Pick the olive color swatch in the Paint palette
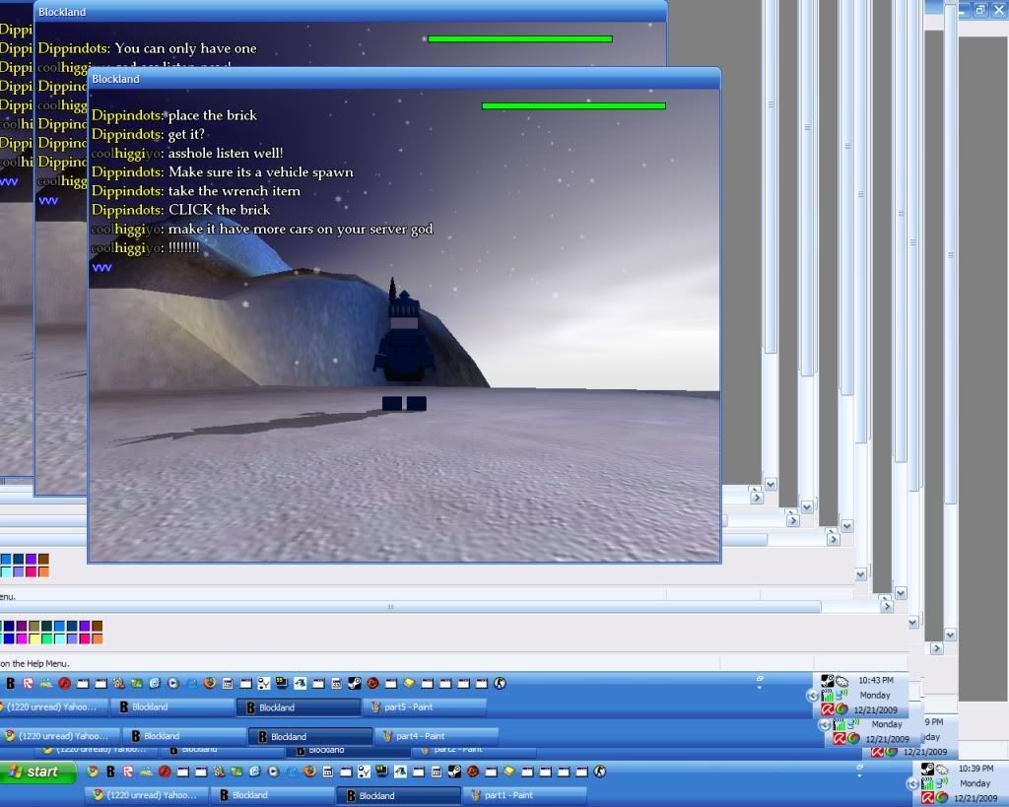The image size is (1009, 807). [34, 626]
